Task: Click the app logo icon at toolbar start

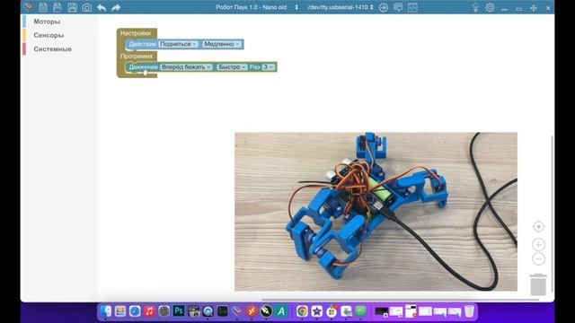Action: (x=28, y=7)
